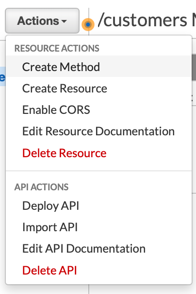Click the API ACTIONS section header

41,187
